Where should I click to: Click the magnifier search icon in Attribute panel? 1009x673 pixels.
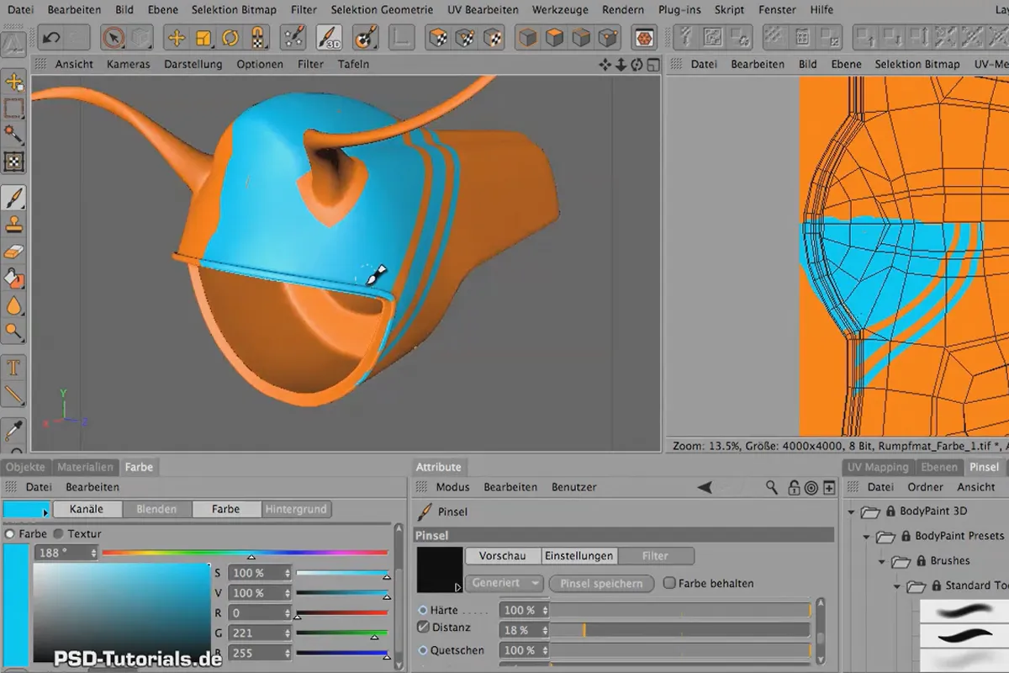click(x=772, y=487)
